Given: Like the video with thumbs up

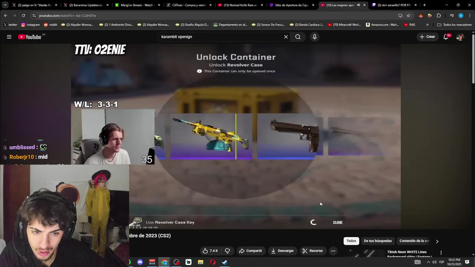Looking at the screenshot, I should (x=210, y=251).
